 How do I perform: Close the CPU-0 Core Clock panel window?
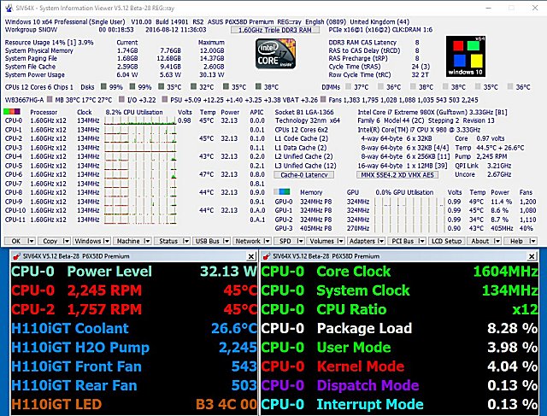point(532,256)
